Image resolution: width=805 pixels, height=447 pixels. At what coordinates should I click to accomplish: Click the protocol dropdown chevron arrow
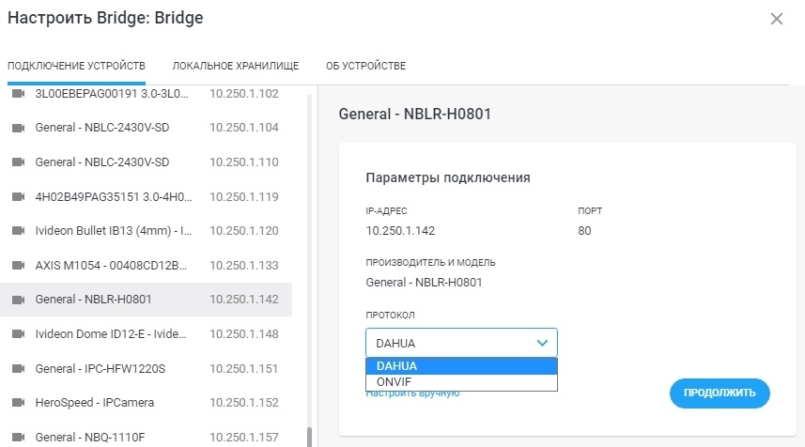click(x=542, y=343)
